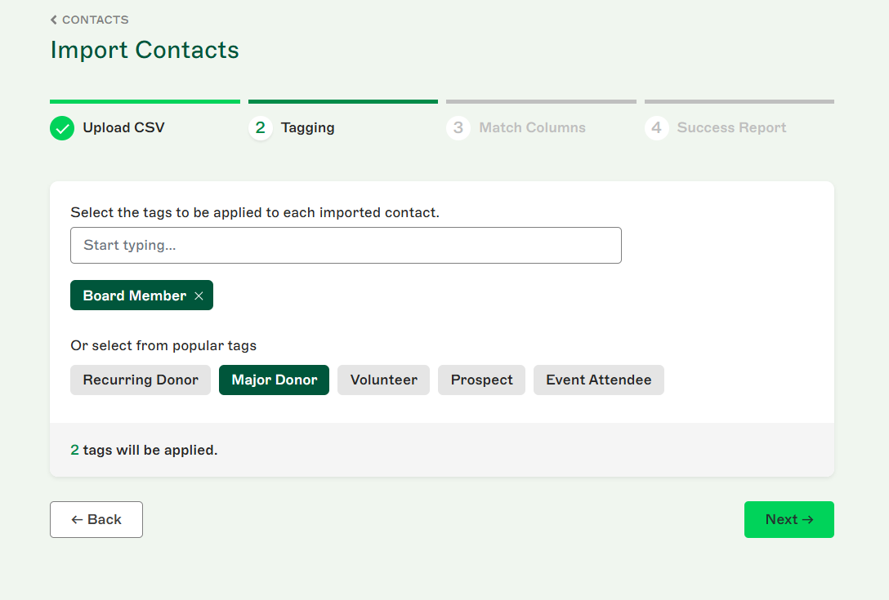Select the Tagging step label

click(x=307, y=128)
